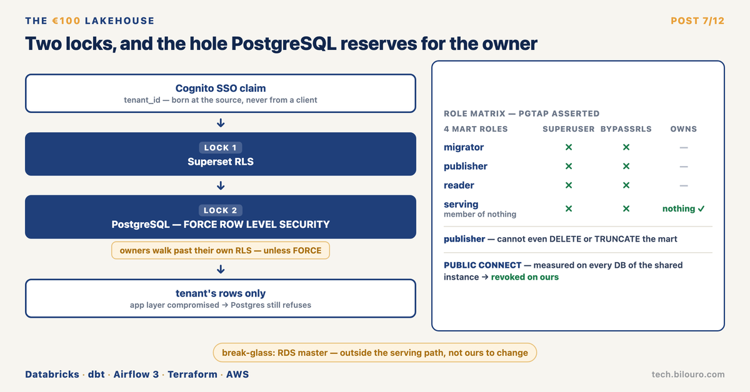Click the main title 'Two locks, and the hole'
Viewport: 750px width, 392px height.
[x=281, y=44]
